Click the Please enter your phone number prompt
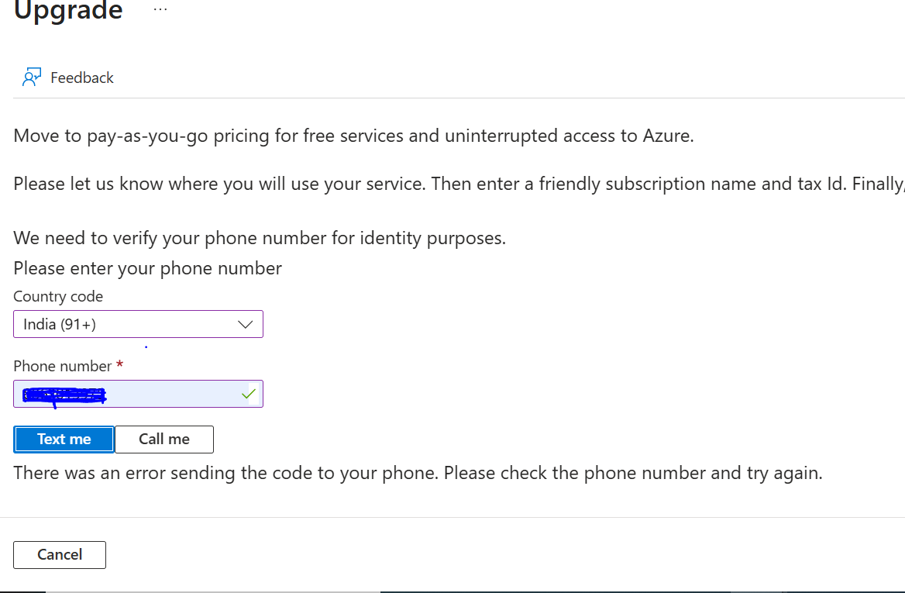 [147, 268]
